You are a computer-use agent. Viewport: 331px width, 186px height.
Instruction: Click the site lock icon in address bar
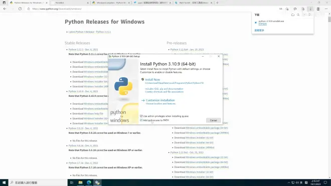tap(29, 9)
